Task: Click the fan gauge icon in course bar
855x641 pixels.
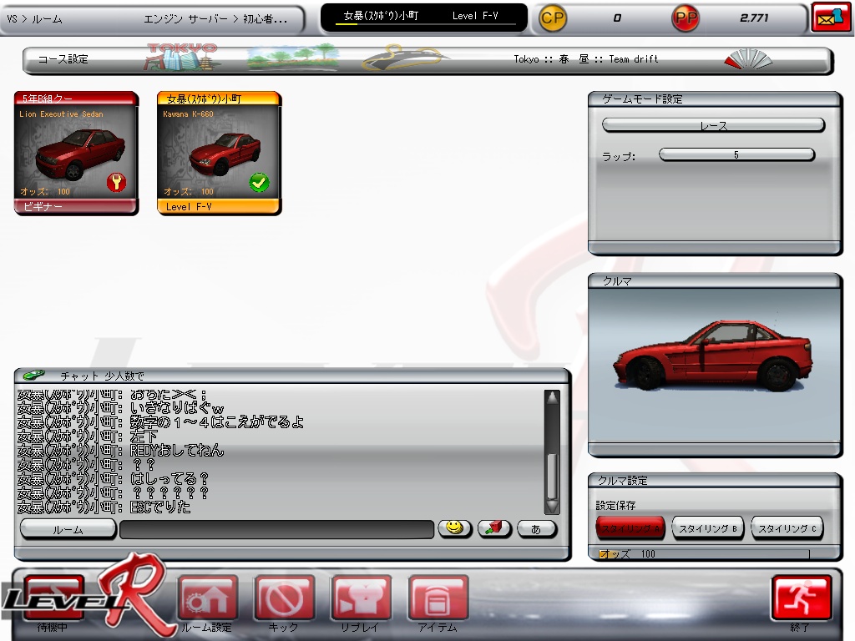Action: (x=748, y=59)
